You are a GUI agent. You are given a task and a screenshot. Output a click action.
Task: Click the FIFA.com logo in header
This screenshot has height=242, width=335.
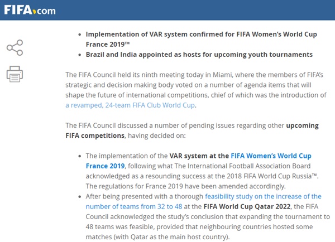click(x=30, y=10)
